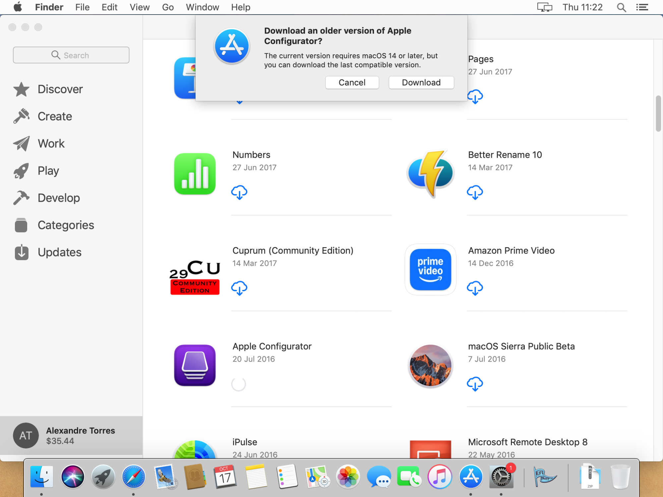Viewport: 663px width, 497px height.
Task: Click the Amazon Prime Video title
Action: [511, 250]
